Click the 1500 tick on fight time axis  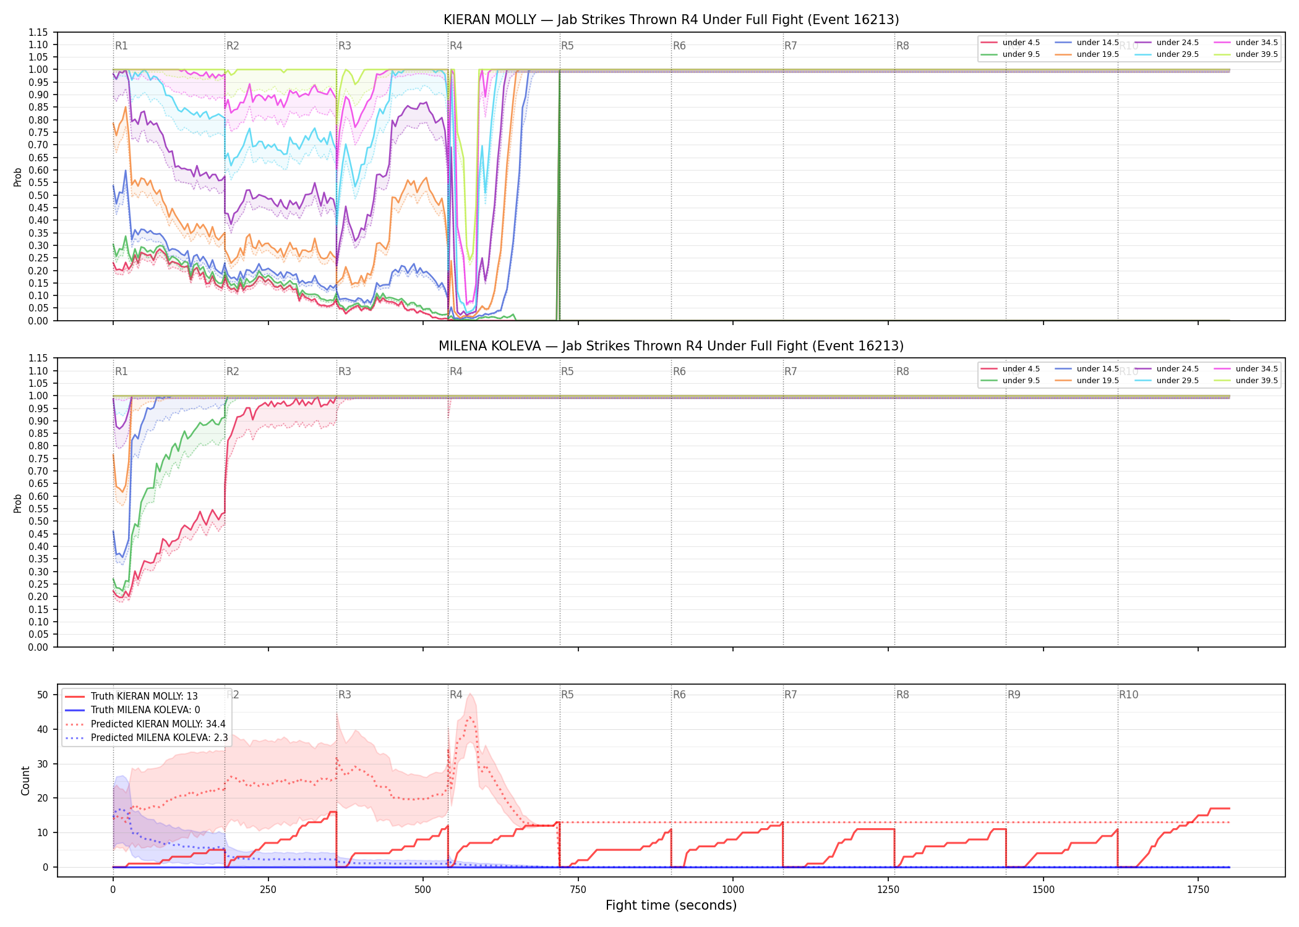1044,890
